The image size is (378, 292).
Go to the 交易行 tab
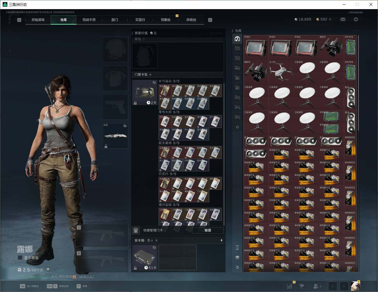pyautogui.click(x=140, y=20)
